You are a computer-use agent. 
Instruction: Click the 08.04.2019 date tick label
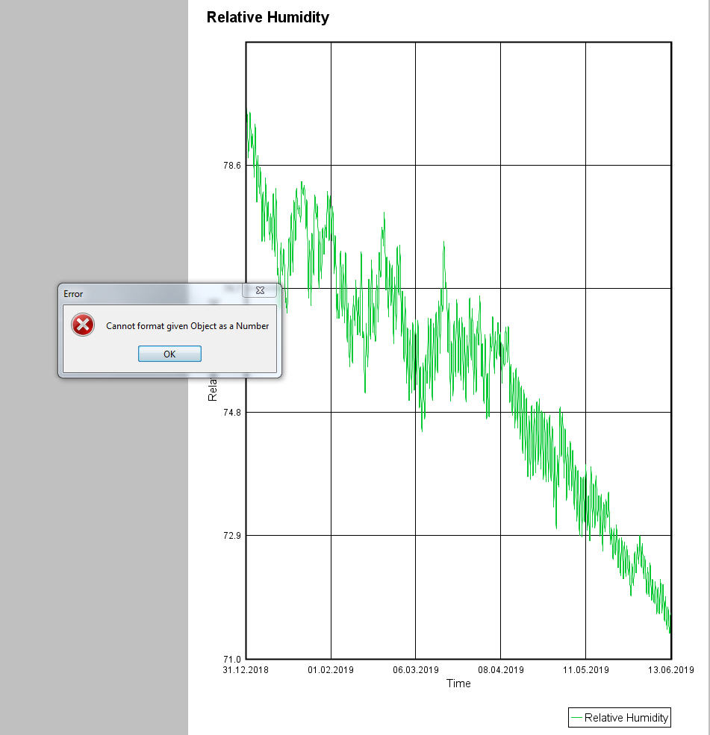tap(501, 670)
